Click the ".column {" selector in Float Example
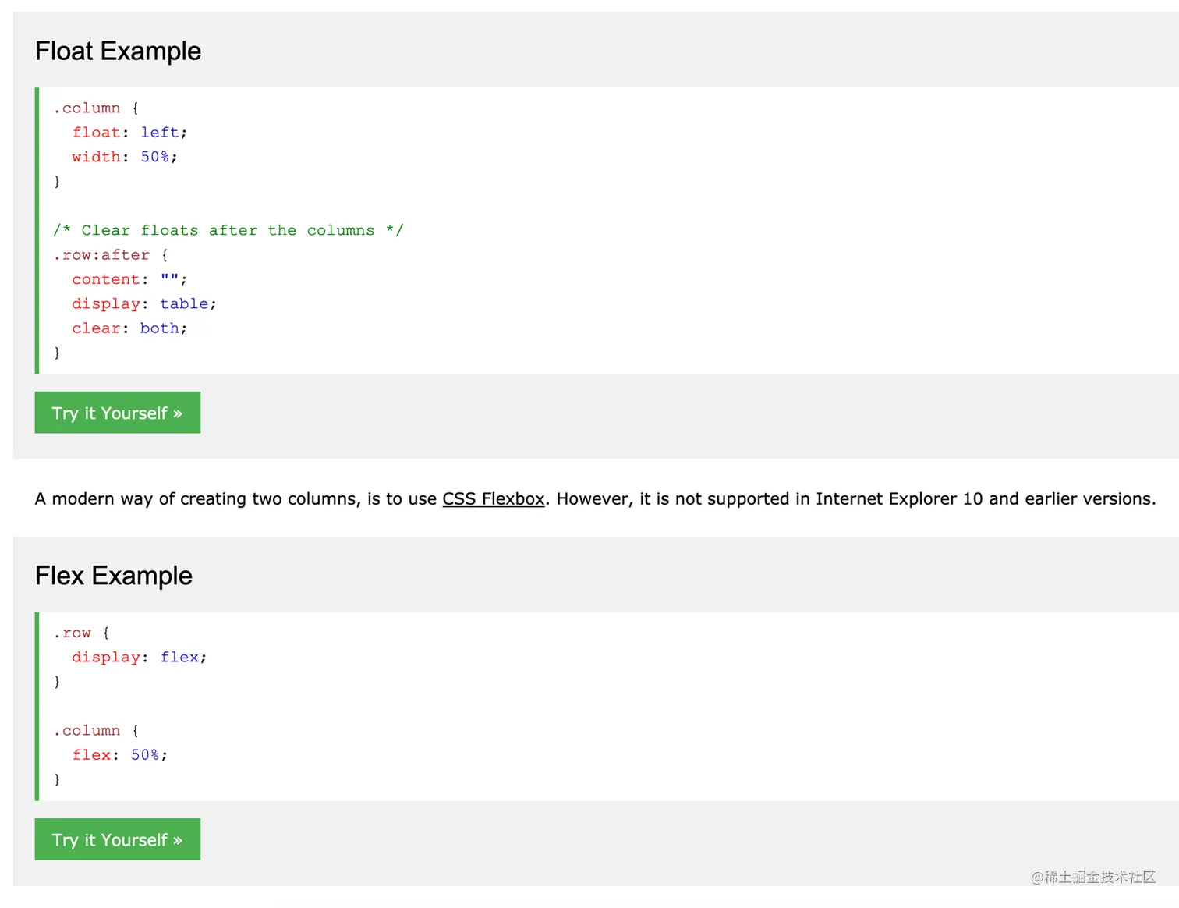This screenshot has height=908, width=1179. tap(95, 108)
